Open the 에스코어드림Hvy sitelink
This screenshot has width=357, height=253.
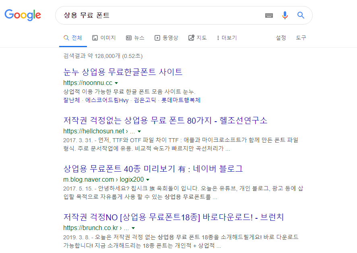tap(107, 100)
